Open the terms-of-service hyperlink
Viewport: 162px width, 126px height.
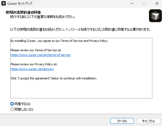(40, 55)
